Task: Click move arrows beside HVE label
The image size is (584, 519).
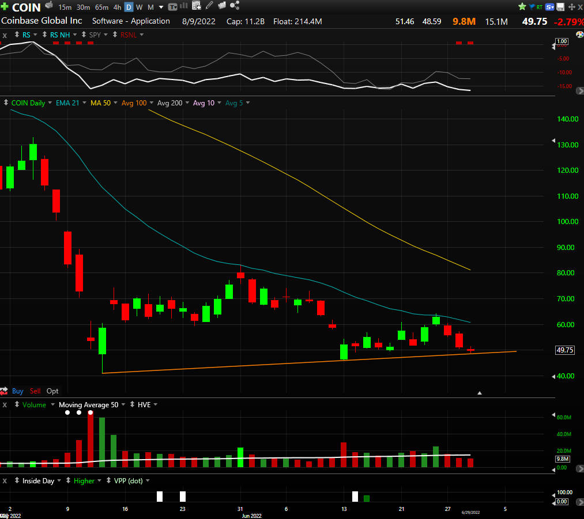Action: click(x=132, y=404)
